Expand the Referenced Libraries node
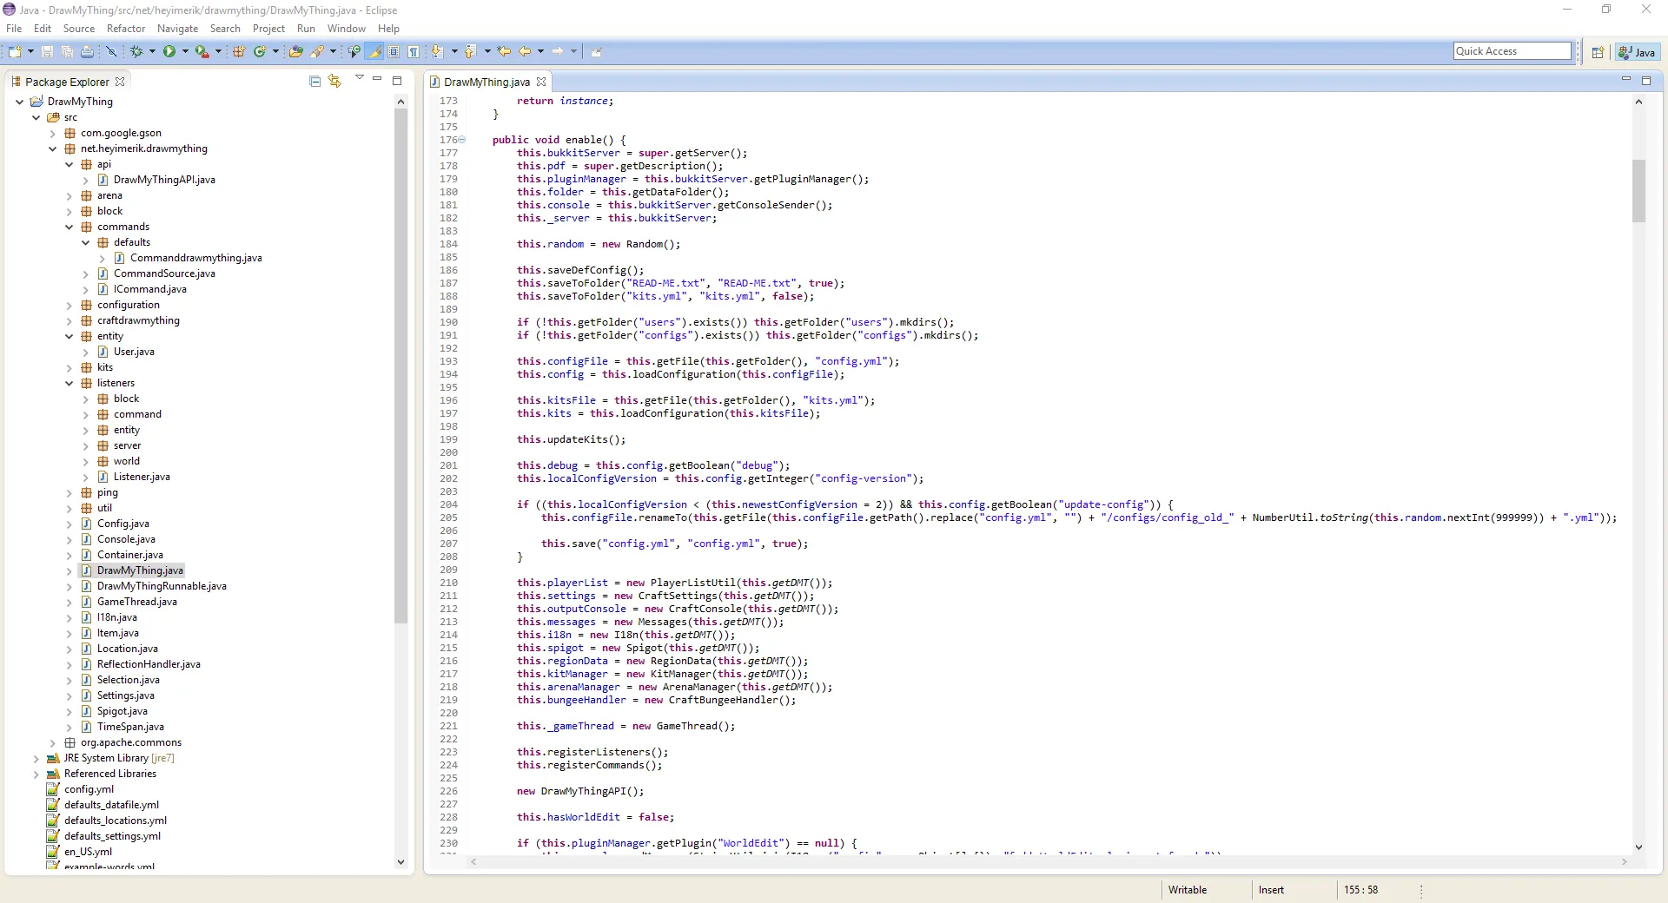The image size is (1668, 903). pyautogui.click(x=36, y=774)
